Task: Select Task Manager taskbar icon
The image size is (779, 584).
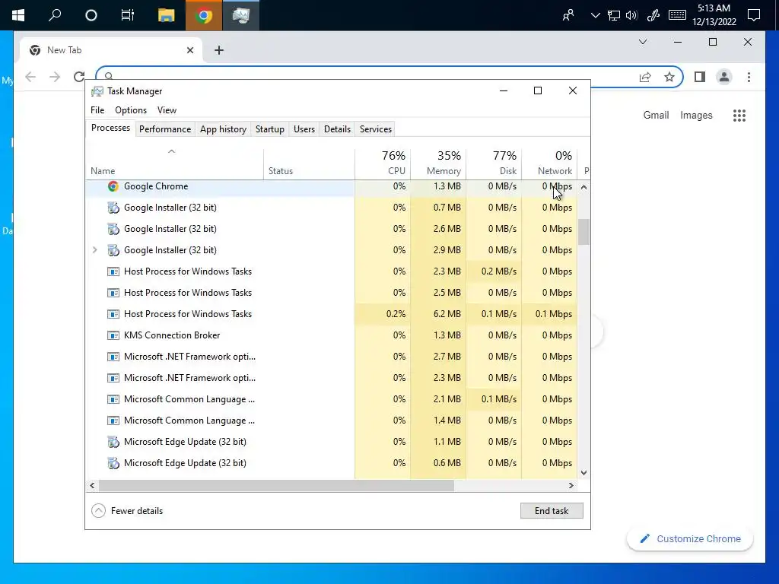Action: pos(241,15)
